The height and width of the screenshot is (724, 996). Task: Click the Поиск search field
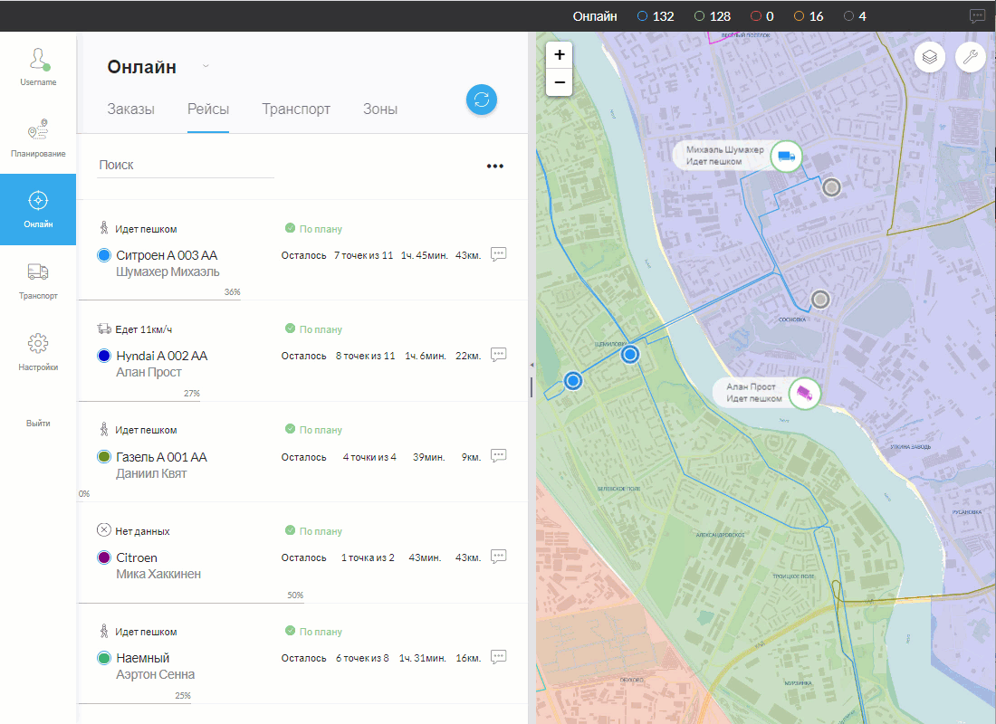(186, 165)
